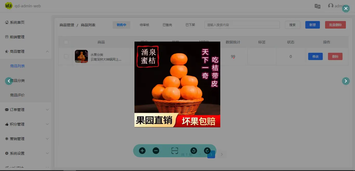Select pagination page 1
Screen dimensions: 355x171
[211, 154]
